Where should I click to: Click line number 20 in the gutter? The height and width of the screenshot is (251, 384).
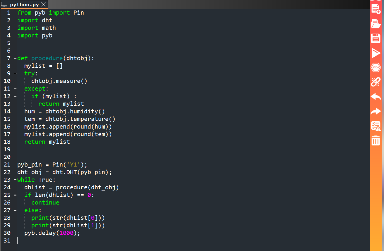point(7,157)
